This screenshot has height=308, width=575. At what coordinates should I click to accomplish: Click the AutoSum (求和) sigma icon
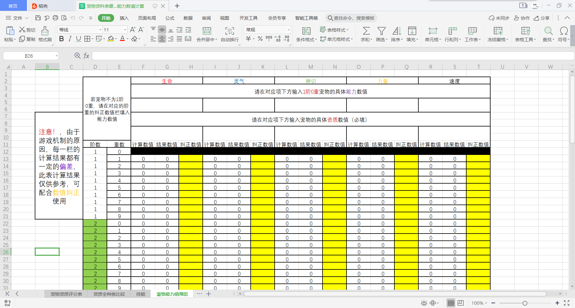[366, 31]
